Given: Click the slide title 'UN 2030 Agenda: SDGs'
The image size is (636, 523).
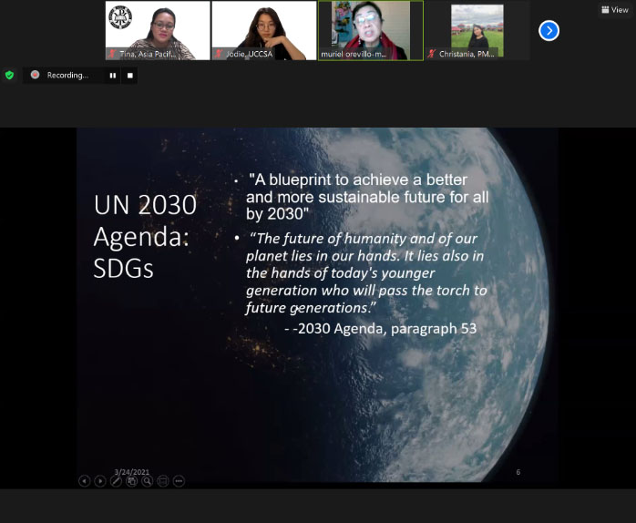Looking at the screenshot, I should tap(145, 236).
